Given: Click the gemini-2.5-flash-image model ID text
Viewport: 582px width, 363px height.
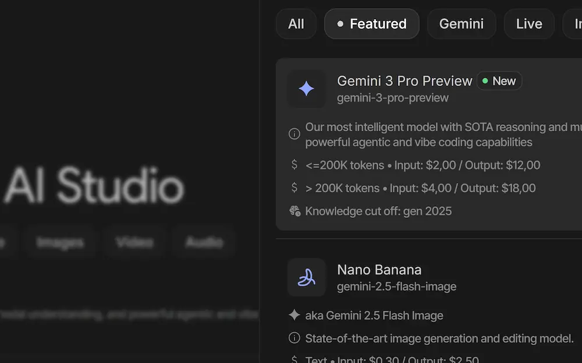Looking at the screenshot, I should tap(396, 286).
